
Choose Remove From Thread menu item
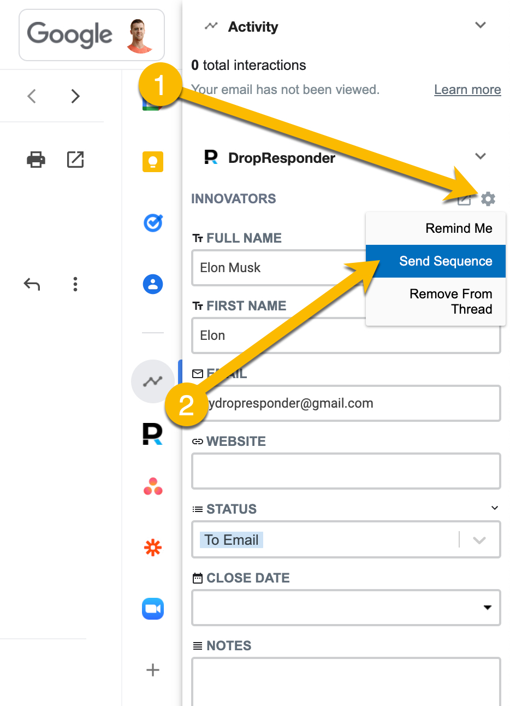click(x=436, y=302)
